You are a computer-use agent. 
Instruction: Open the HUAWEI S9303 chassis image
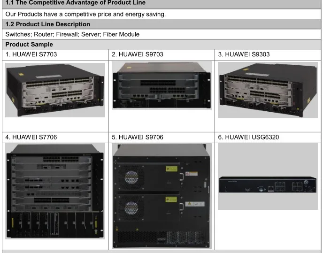pos(268,90)
